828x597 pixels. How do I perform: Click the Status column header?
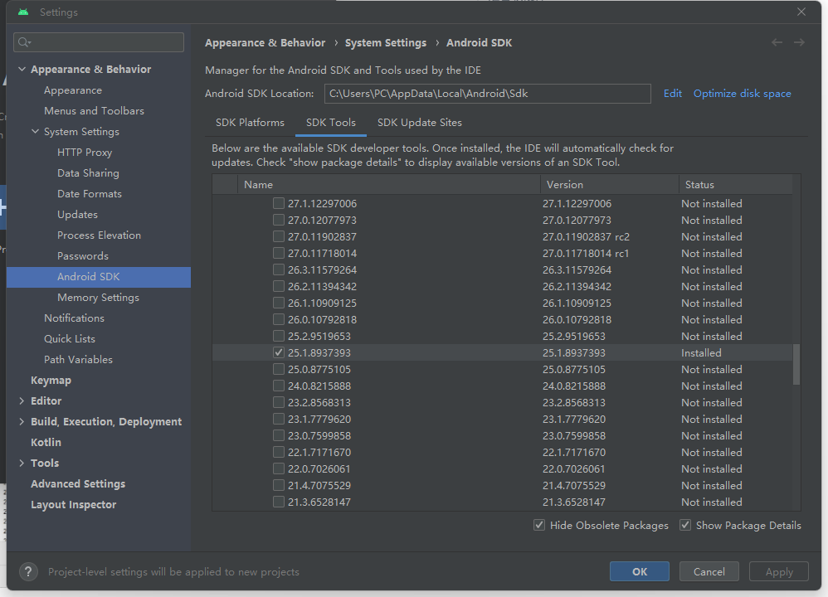coord(735,185)
